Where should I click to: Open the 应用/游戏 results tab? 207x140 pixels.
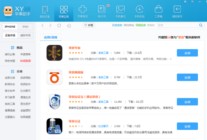coord(51,37)
